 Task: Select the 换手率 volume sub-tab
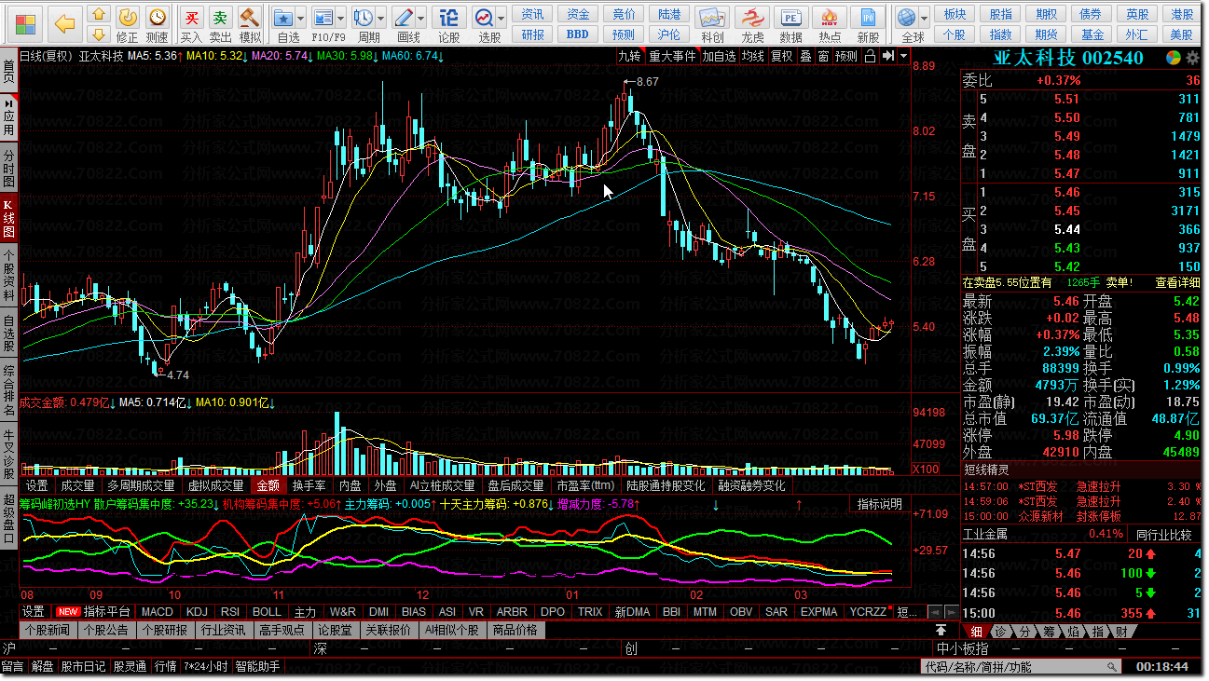pos(309,485)
